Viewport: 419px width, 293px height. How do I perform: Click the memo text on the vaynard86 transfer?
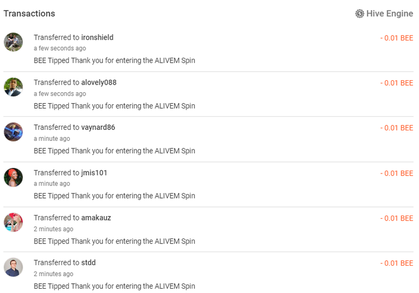click(x=115, y=151)
